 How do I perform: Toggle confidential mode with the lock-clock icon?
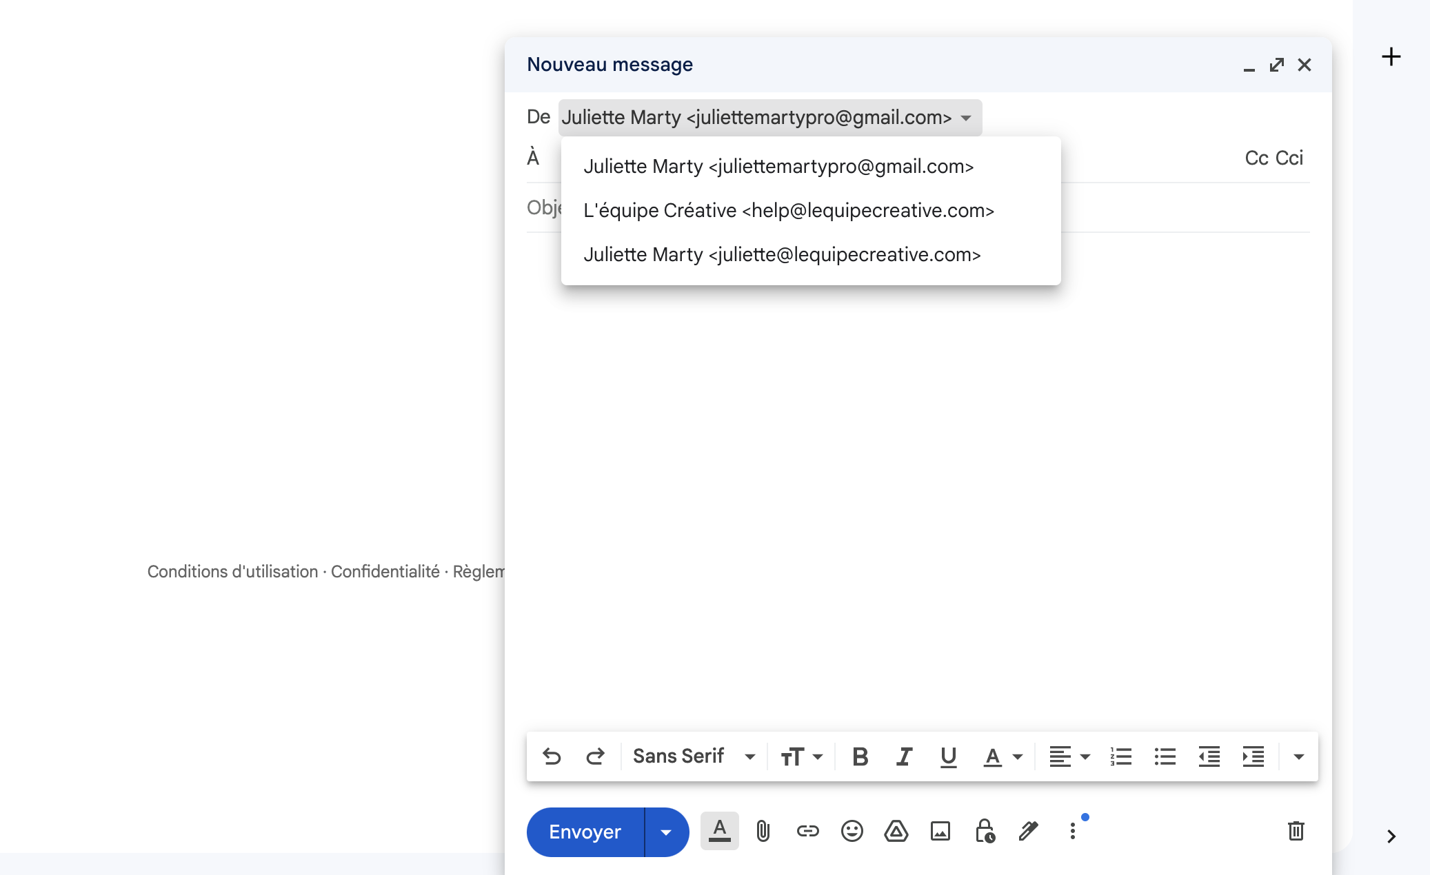pyautogui.click(x=985, y=831)
